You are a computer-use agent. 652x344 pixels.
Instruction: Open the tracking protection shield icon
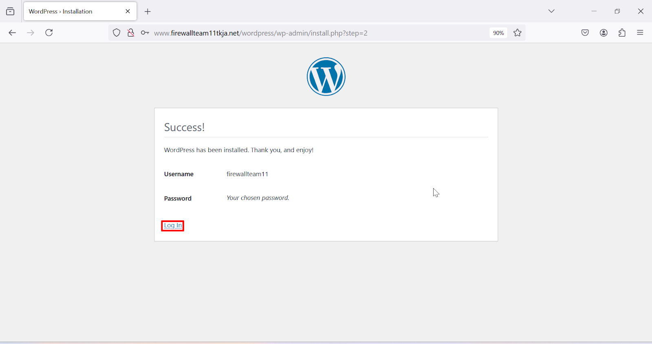117,33
